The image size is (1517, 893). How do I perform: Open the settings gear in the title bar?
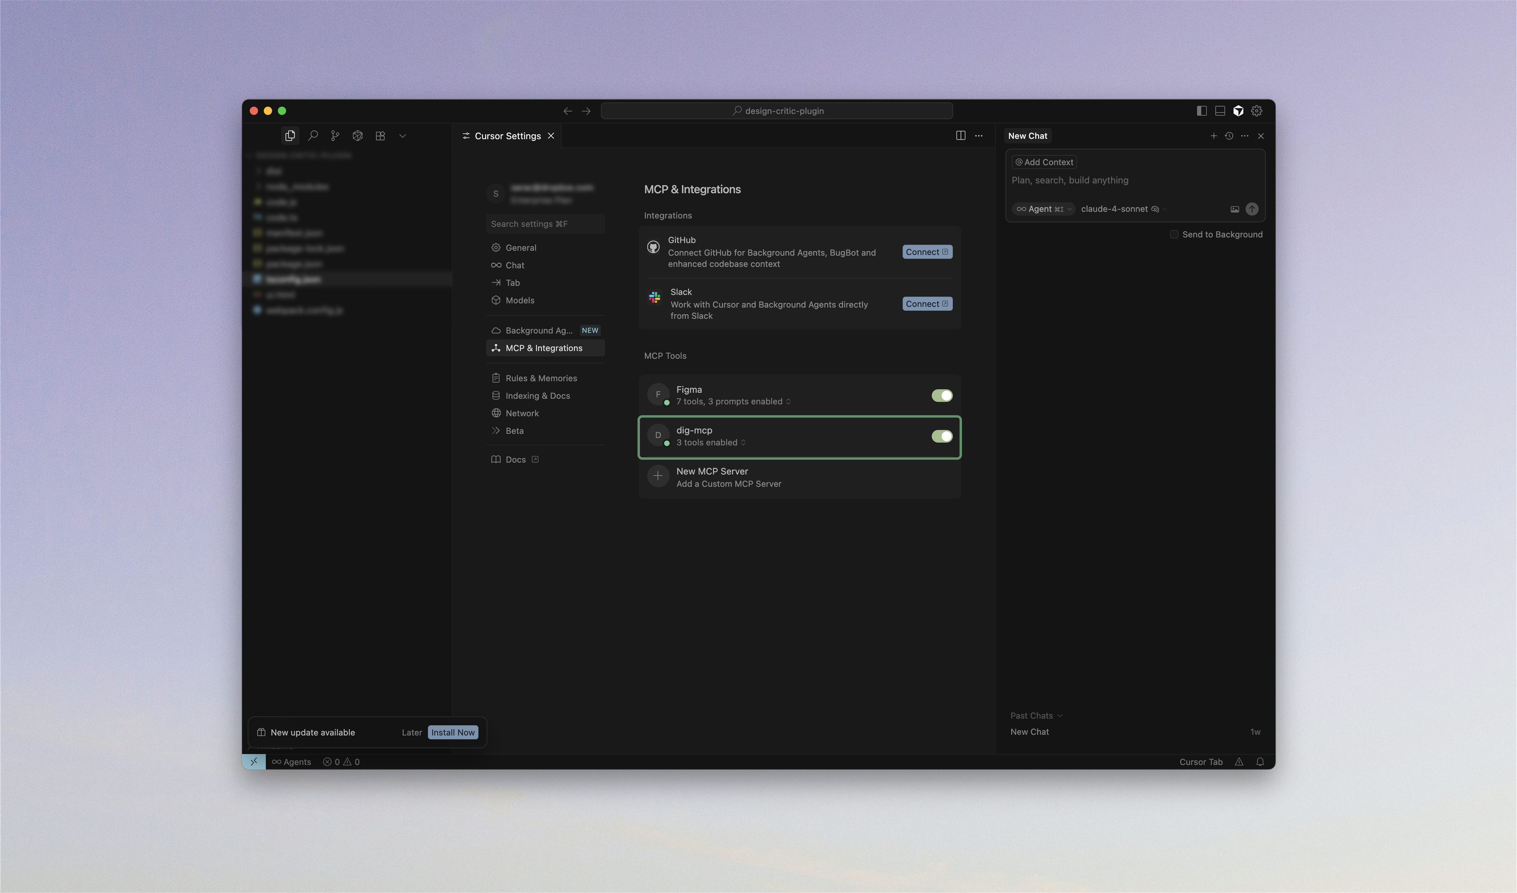1256,111
